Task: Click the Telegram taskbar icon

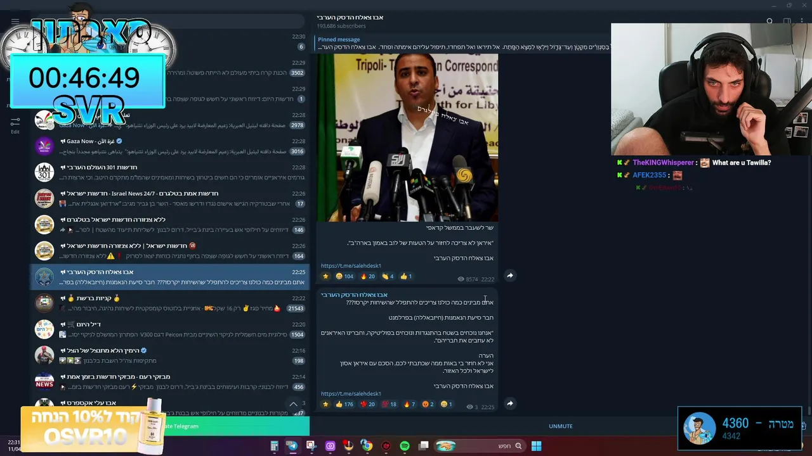Action: [292, 446]
